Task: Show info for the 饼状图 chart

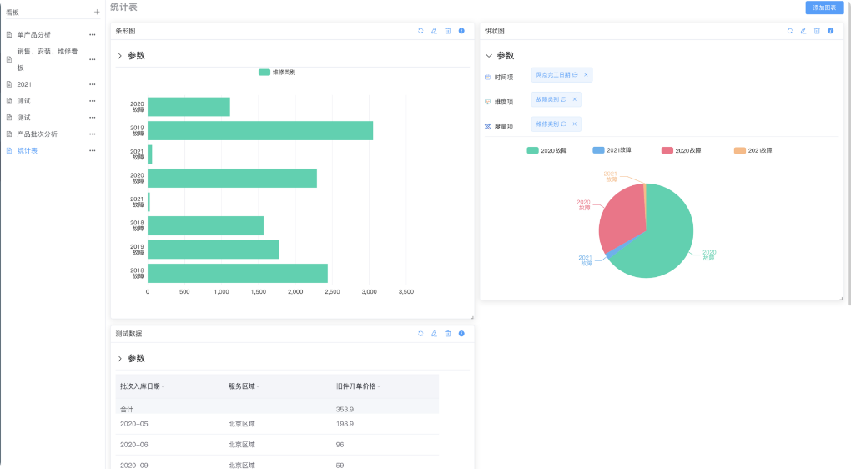Action: click(x=830, y=31)
